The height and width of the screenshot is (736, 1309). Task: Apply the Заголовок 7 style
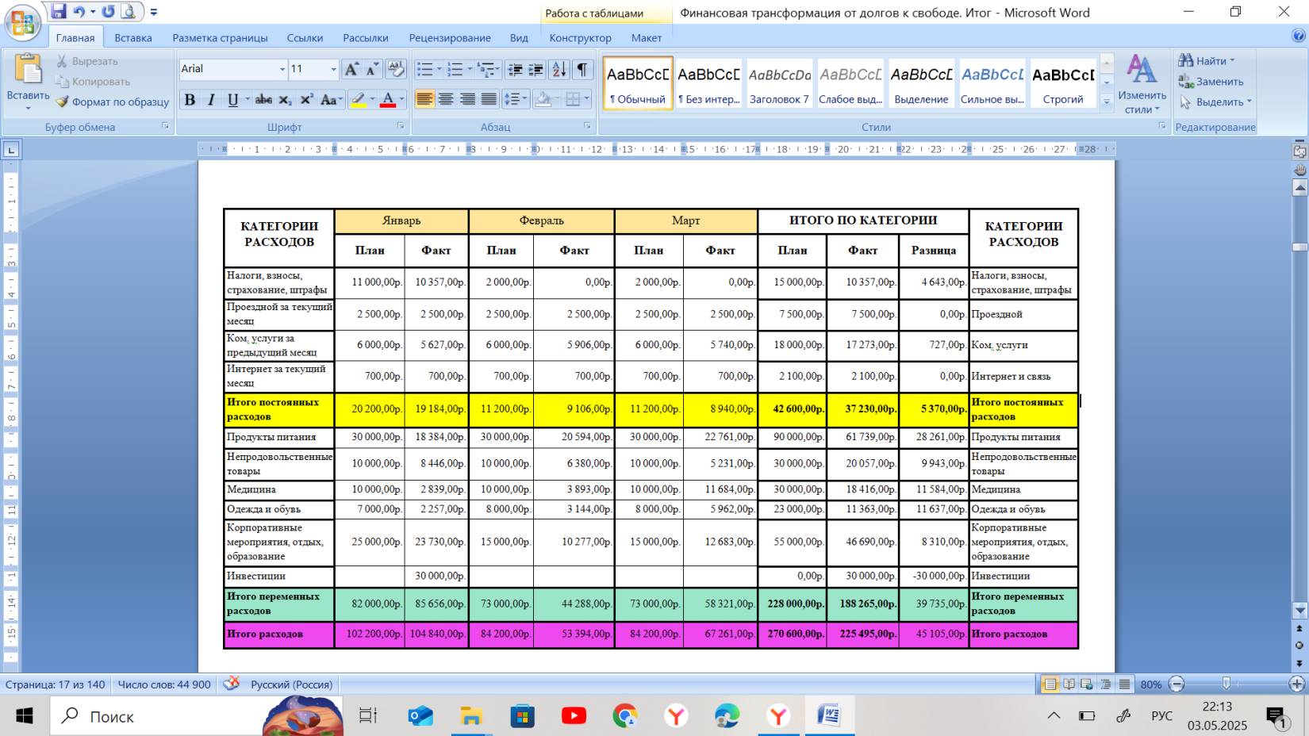tap(779, 82)
